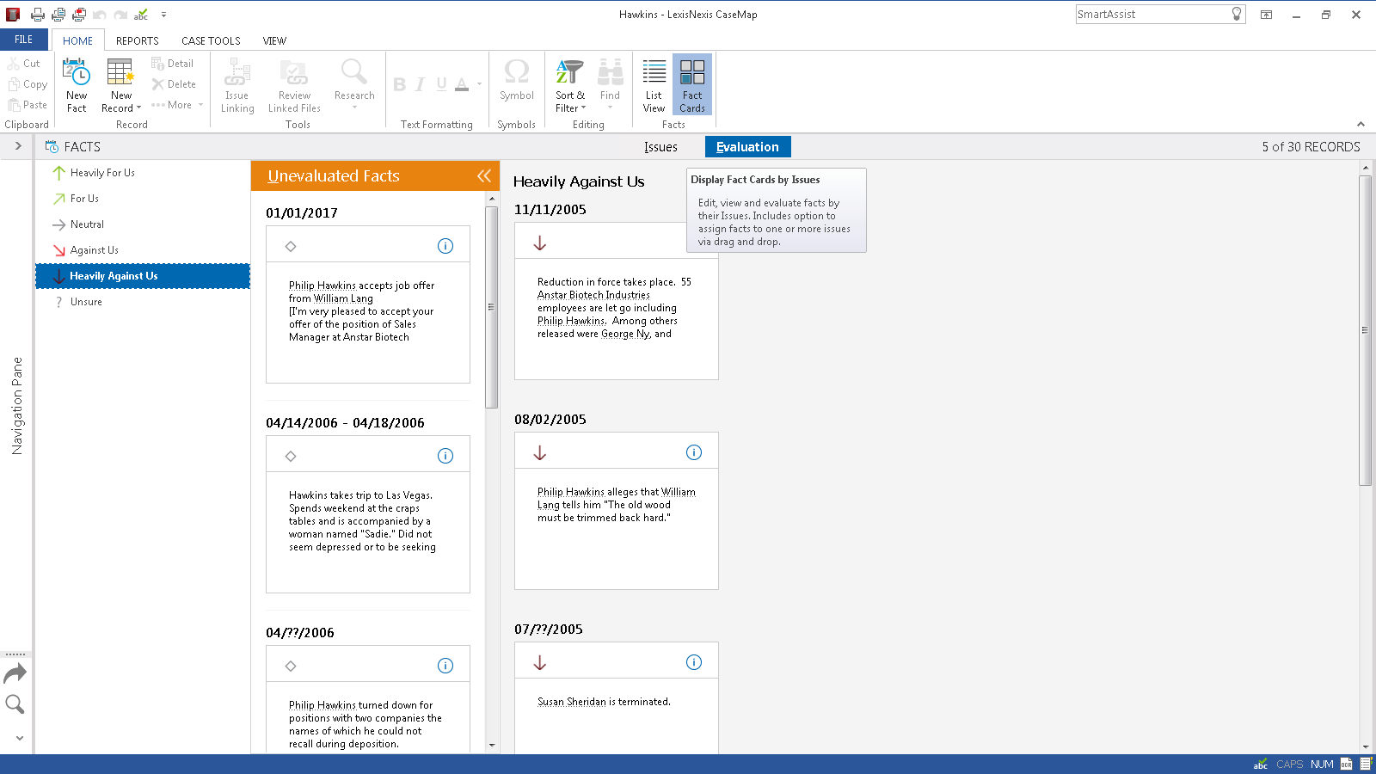Image resolution: width=1376 pixels, height=774 pixels.
Task: Toggle bold text formatting
Action: click(399, 83)
